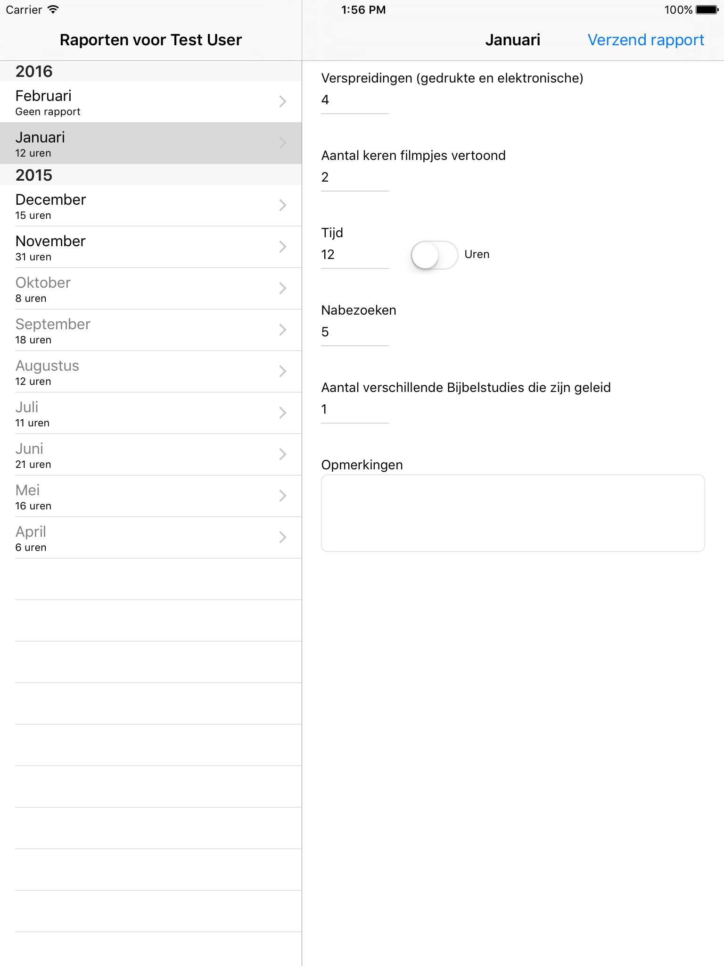The height and width of the screenshot is (966, 724).
Task: Edit the Nabezoeken number field
Action: [354, 333]
